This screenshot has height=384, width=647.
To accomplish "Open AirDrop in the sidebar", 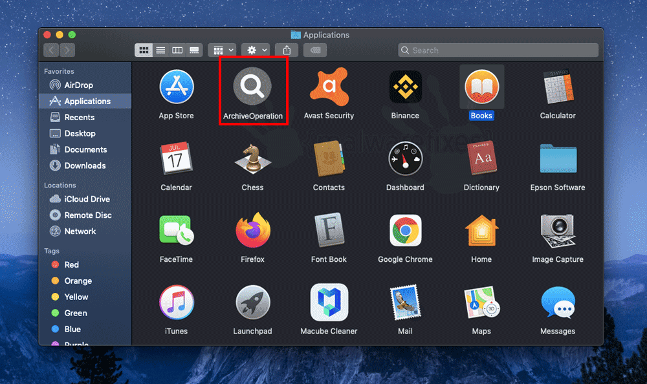I will (85, 85).
